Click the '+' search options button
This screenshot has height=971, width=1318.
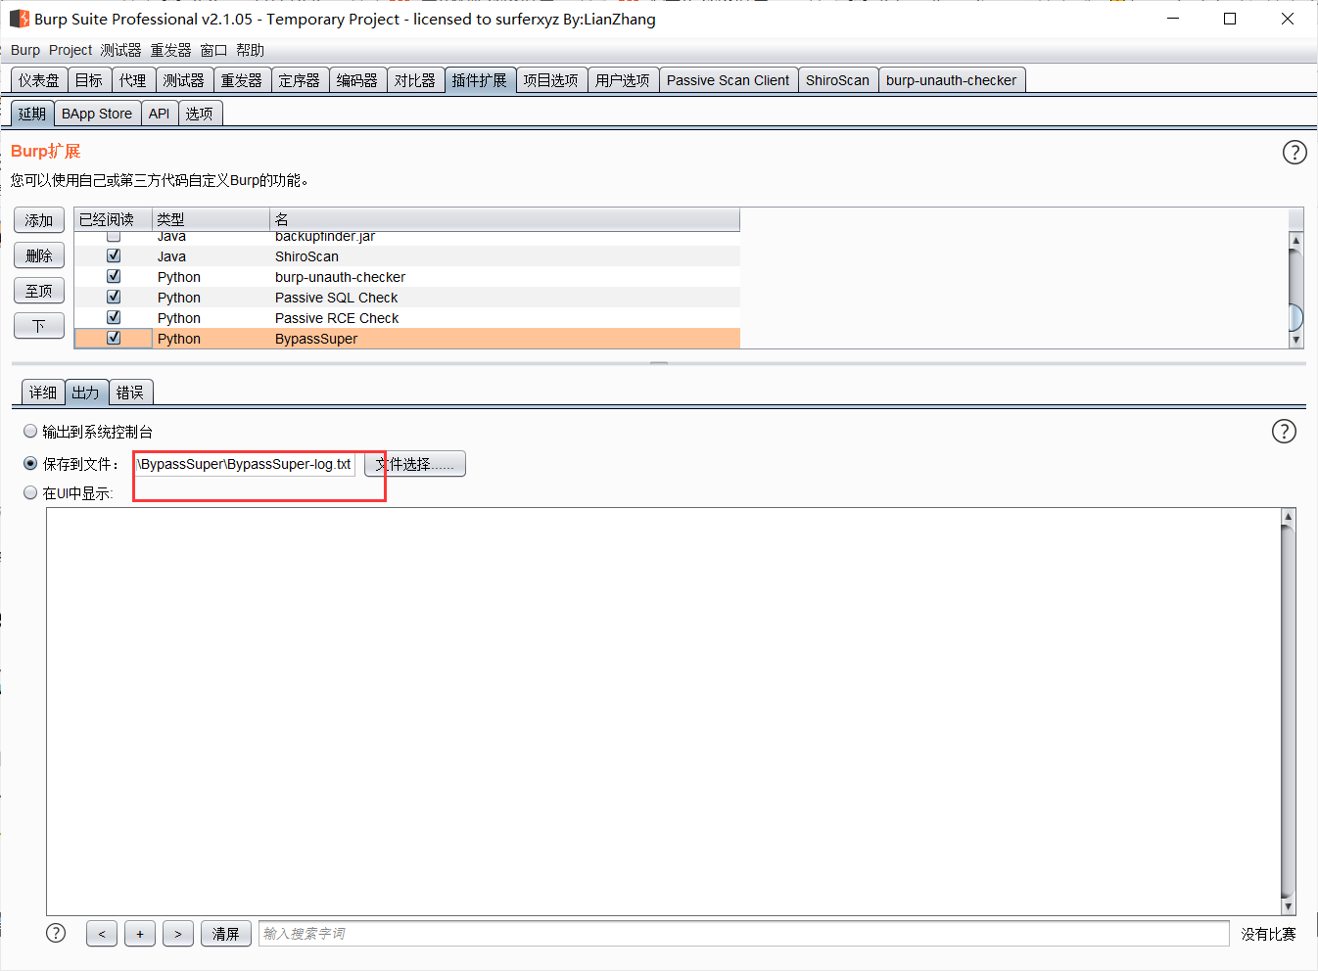(140, 934)
